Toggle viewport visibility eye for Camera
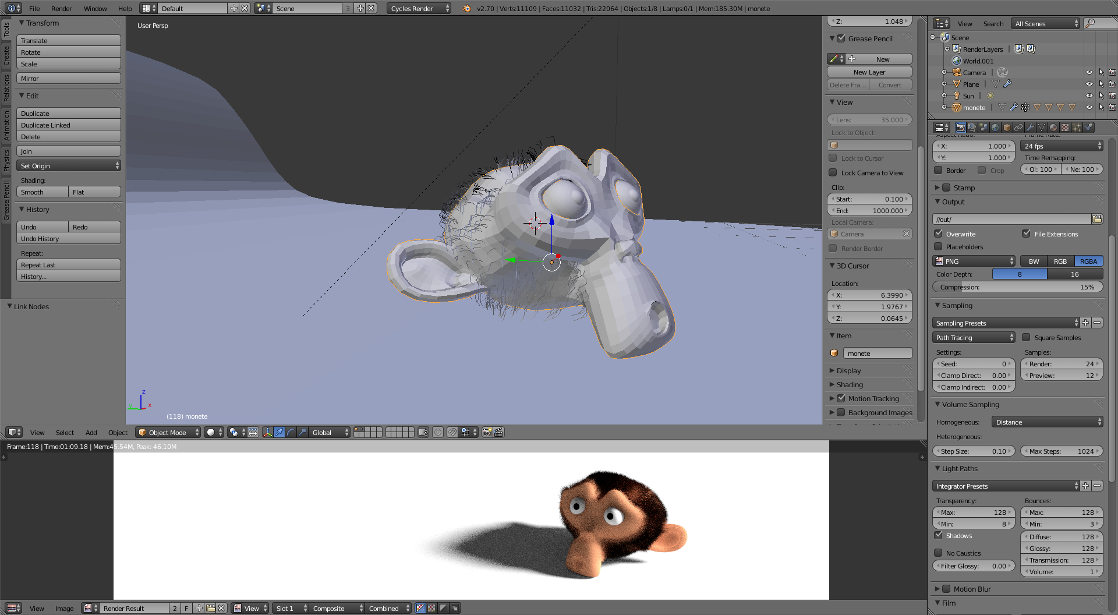 pos(1089,73)
